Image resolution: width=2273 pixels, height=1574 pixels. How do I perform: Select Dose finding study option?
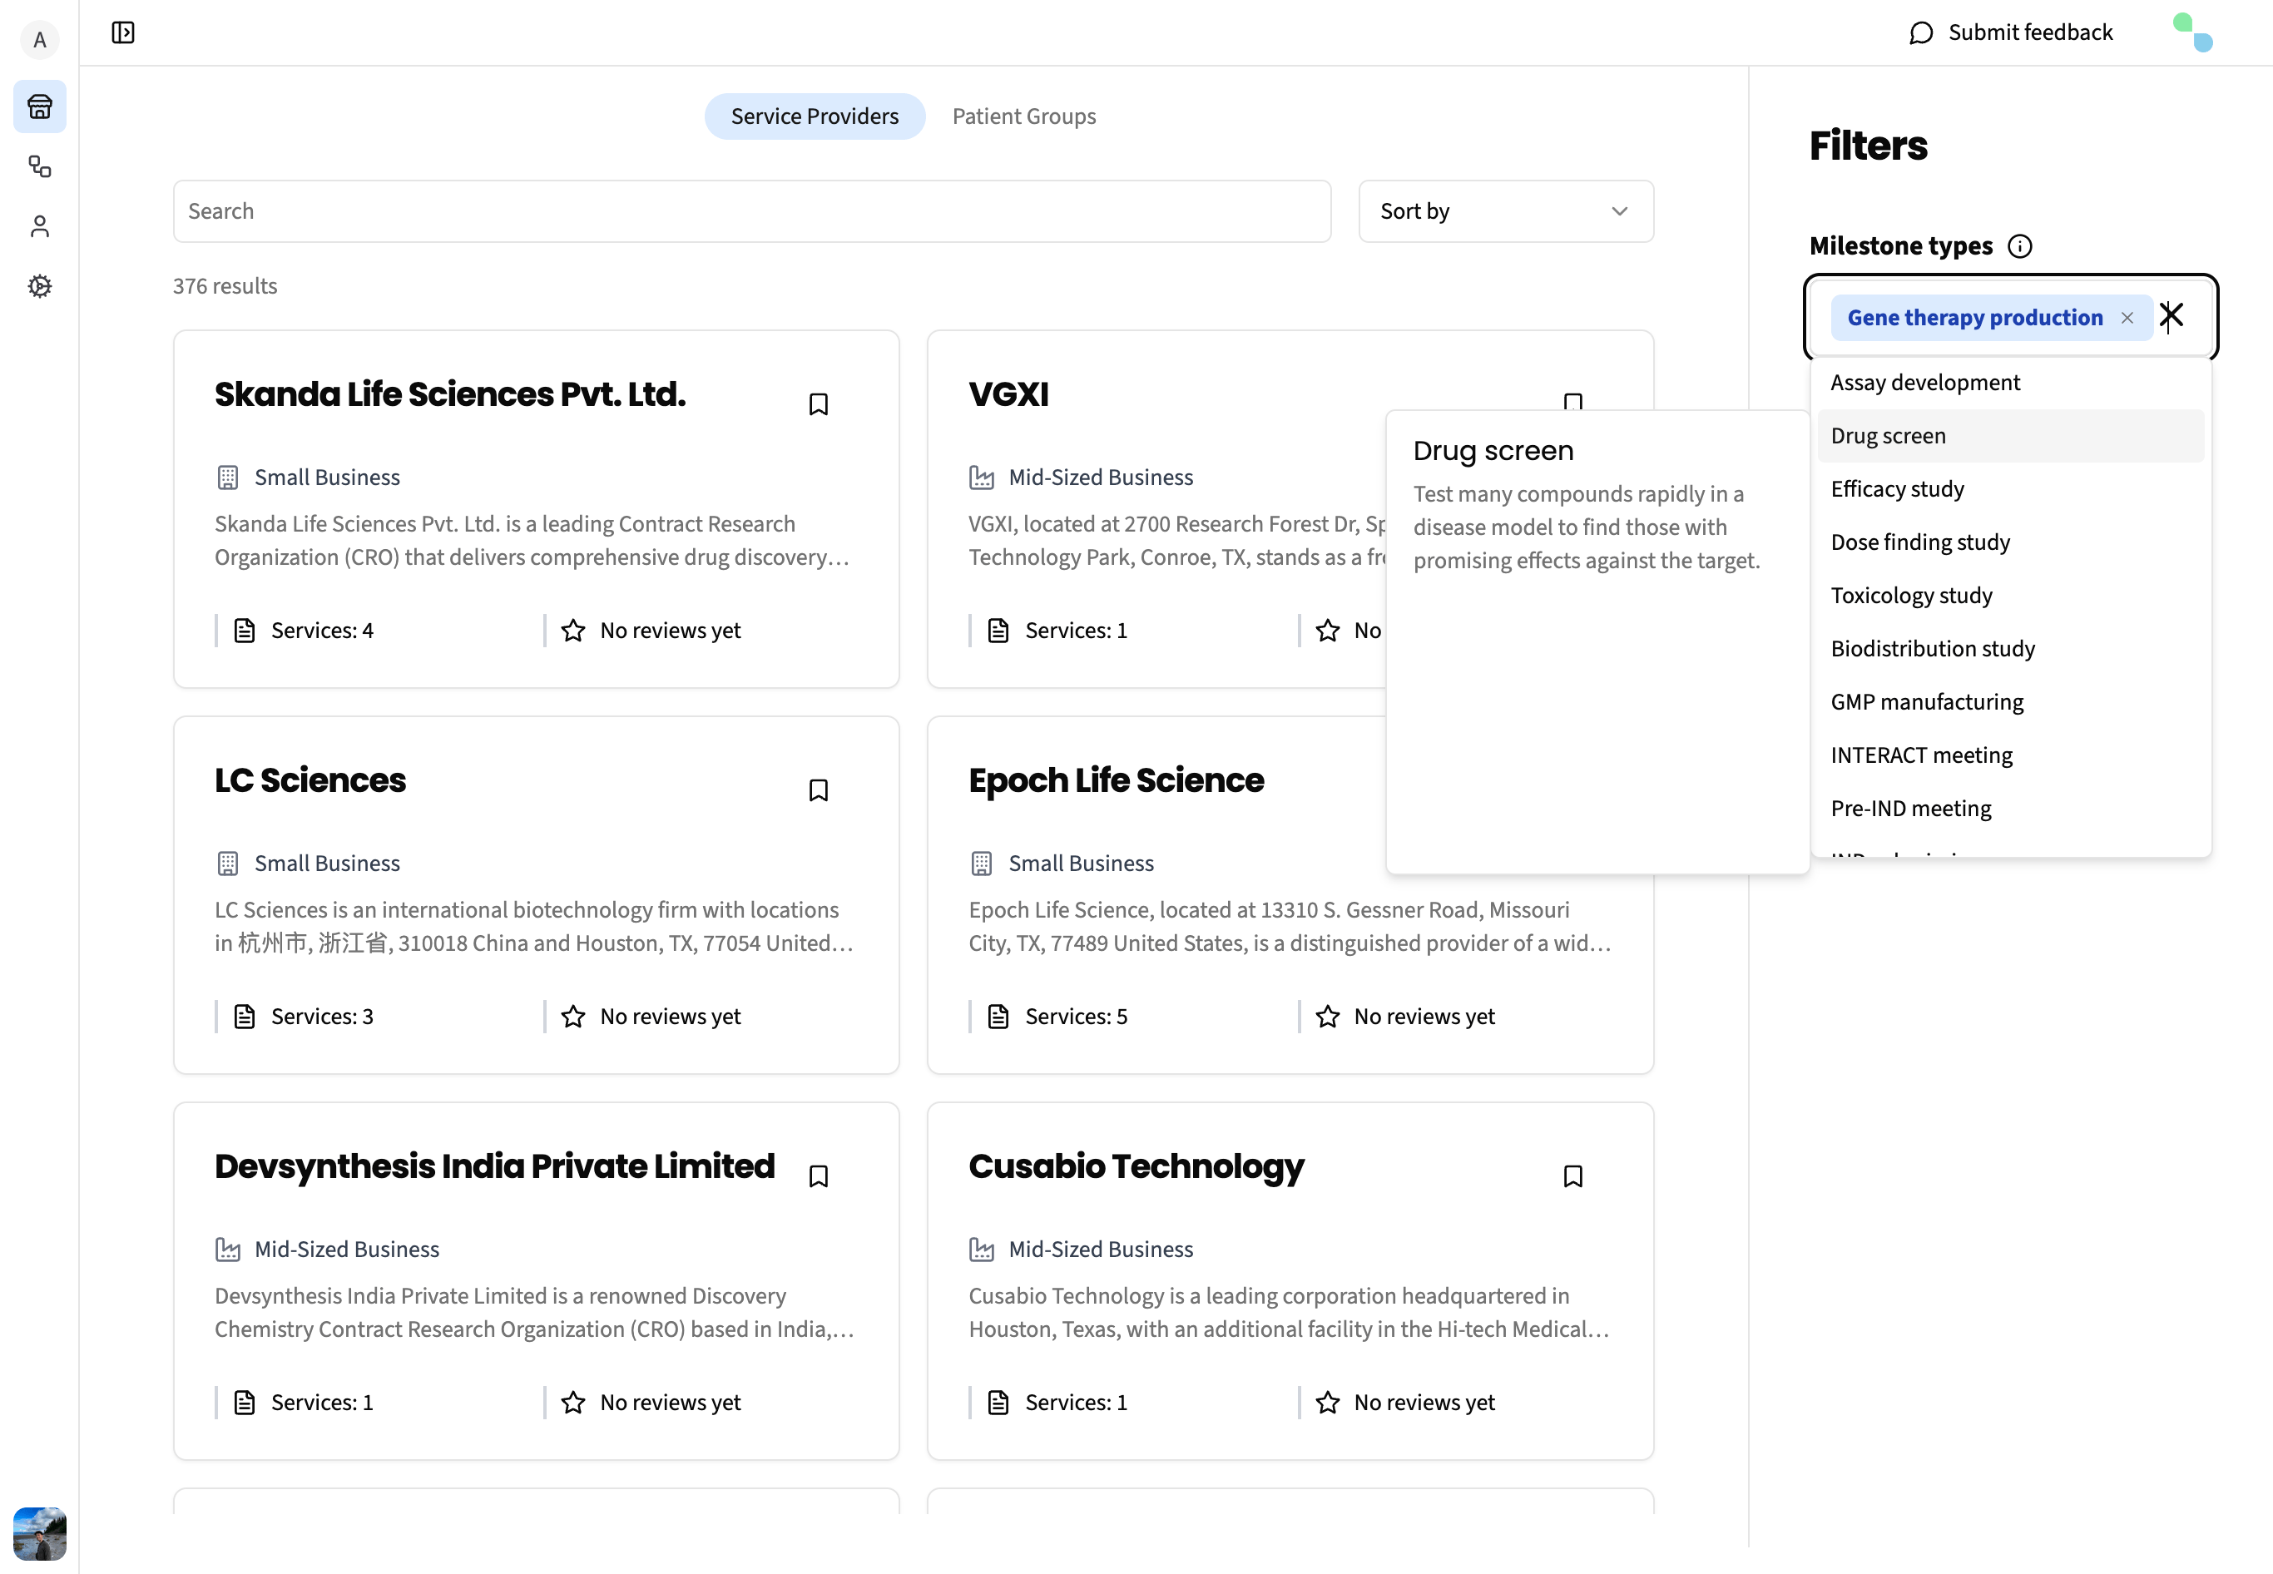tap(2010, 542)
